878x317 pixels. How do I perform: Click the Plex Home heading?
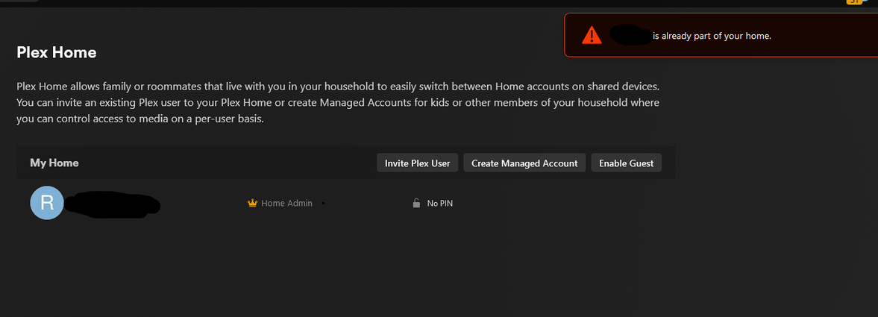click(57, 53)
